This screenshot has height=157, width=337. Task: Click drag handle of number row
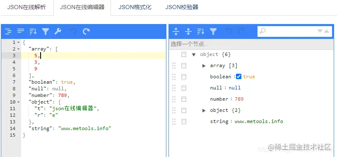(174, 99)
